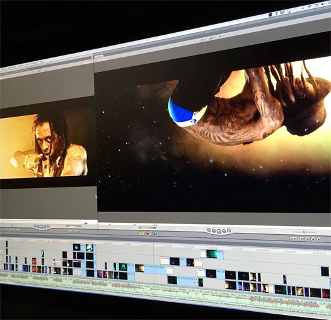Click Play Around Current Frame in Canvas
Screen dimensions: 331x320
224,230
